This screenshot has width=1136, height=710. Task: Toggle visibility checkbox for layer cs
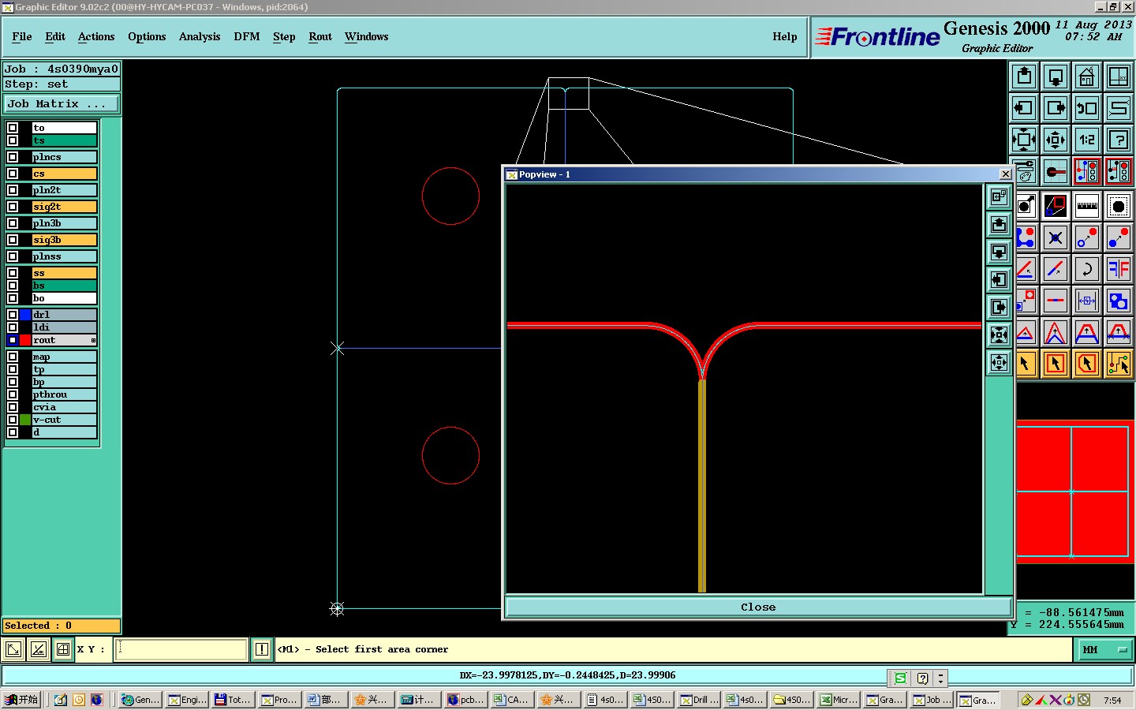(13, 174)
